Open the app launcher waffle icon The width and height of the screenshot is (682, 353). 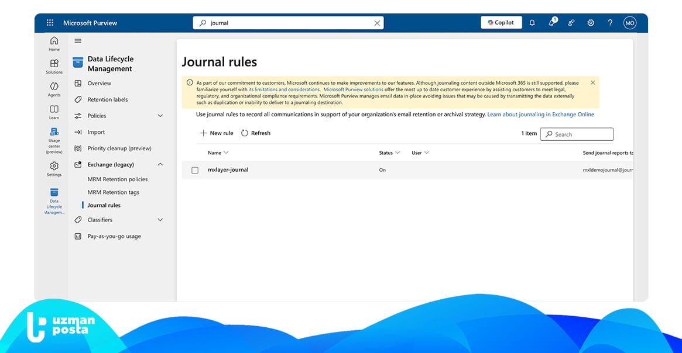(50, 23)
